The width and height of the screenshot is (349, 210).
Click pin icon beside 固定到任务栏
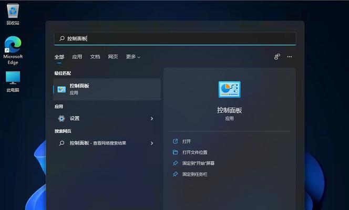(176, 174)
